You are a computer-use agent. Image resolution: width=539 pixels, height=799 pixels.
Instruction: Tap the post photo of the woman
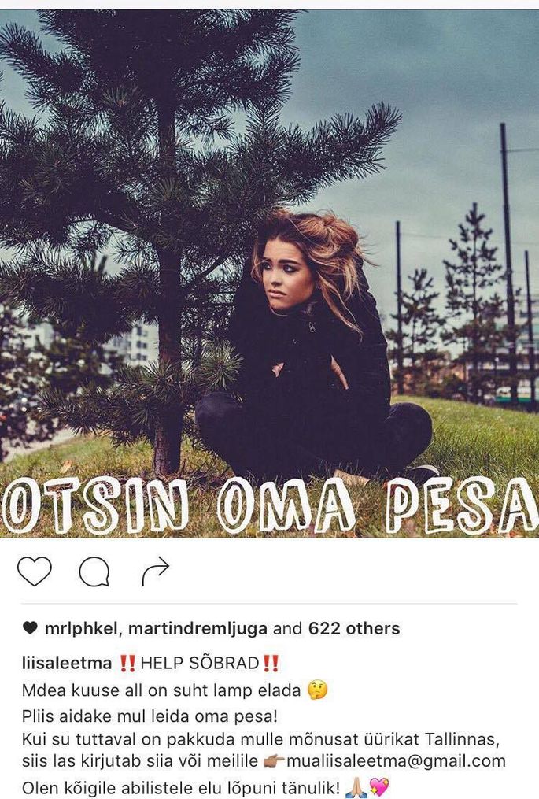coord(269,274)
